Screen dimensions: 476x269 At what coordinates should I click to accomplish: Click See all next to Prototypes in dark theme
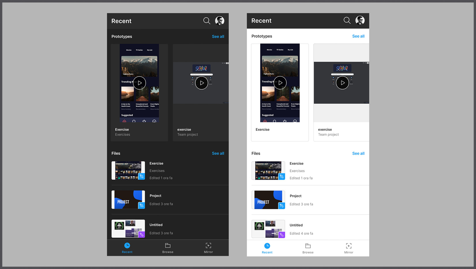point(218,36)
